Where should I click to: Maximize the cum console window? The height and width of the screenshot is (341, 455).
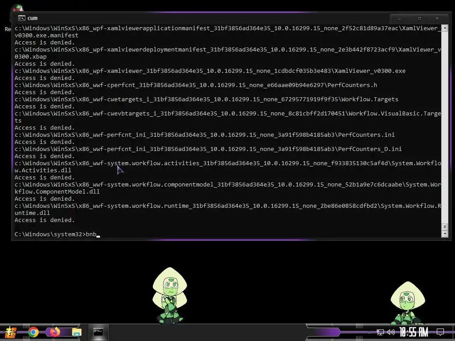(x=419, y=19)
